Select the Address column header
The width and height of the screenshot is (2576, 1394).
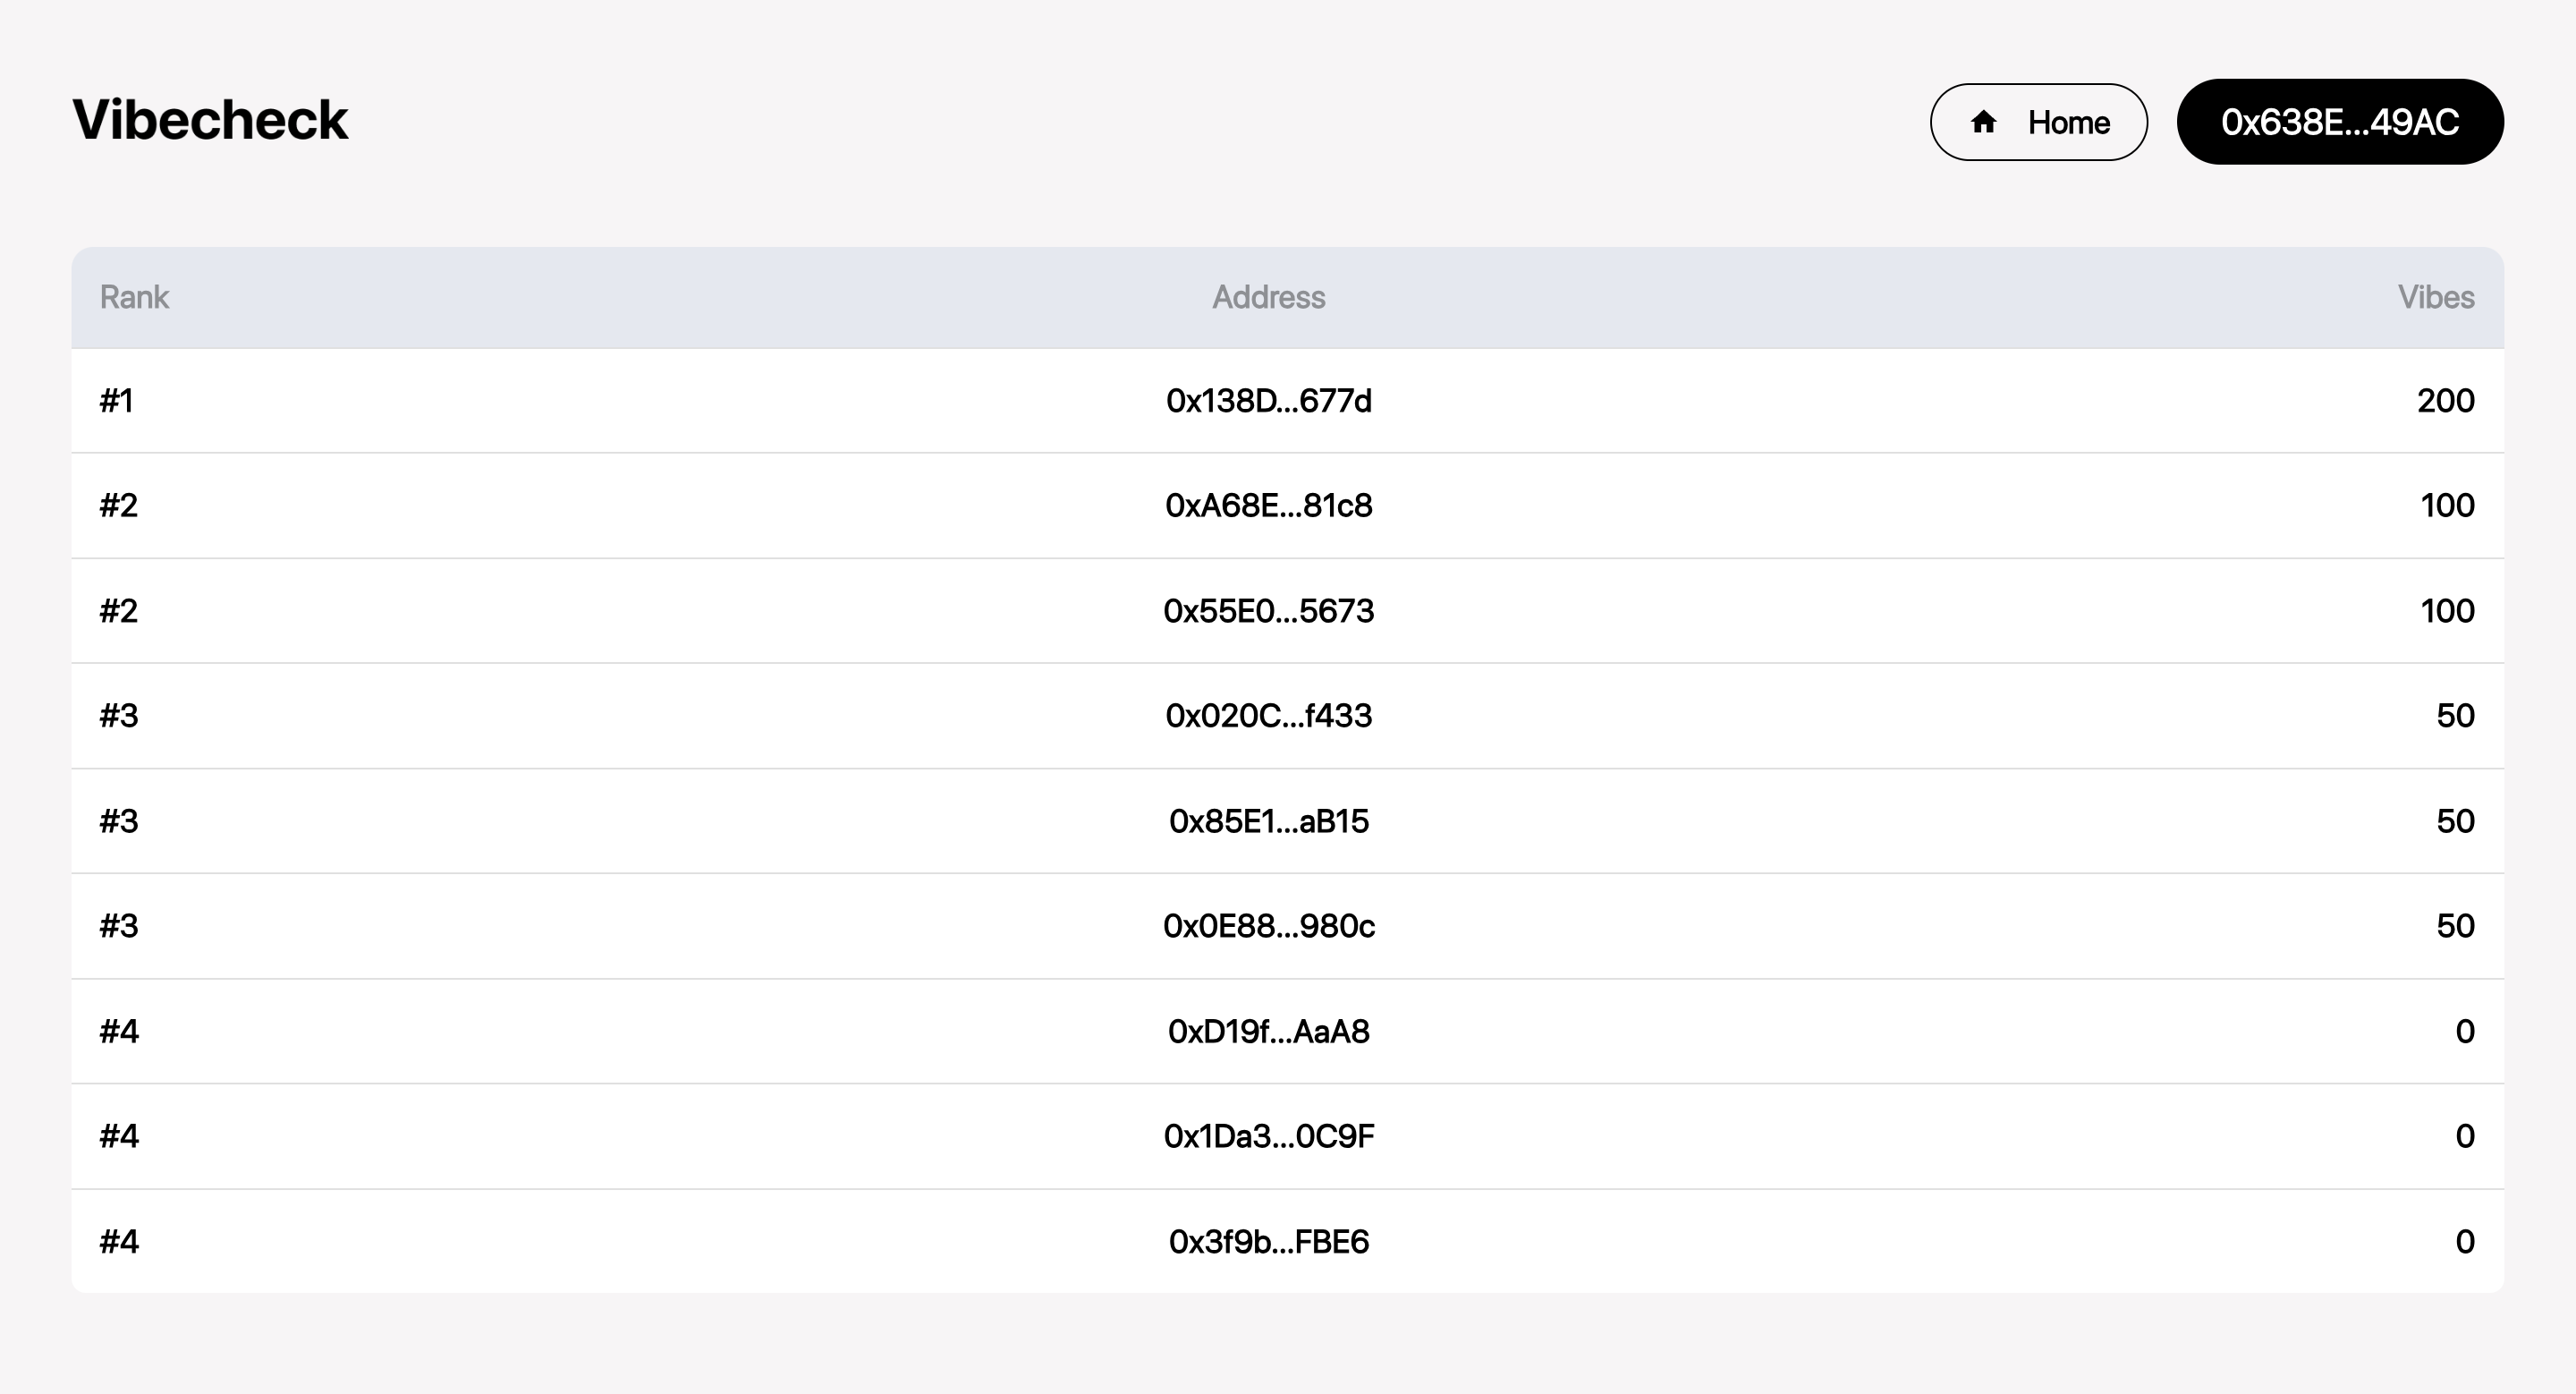pyautogui.click(x=1268, y=297)
